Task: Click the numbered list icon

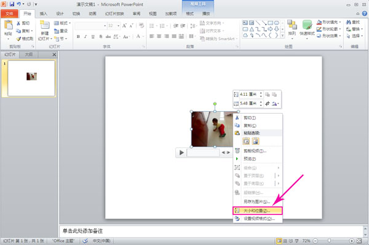Action: coord(163,26)
